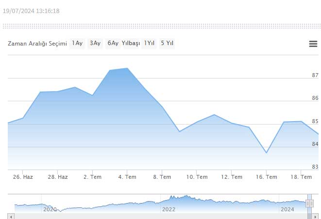Click 2020 in the navigator timeline
The width and height of the screenshot is (321, 219).
(x=50, y=209)
